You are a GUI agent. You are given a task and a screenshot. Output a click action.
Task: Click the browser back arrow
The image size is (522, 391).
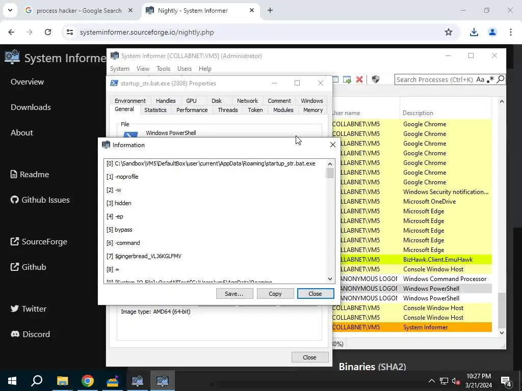click(x=11, y=32)
